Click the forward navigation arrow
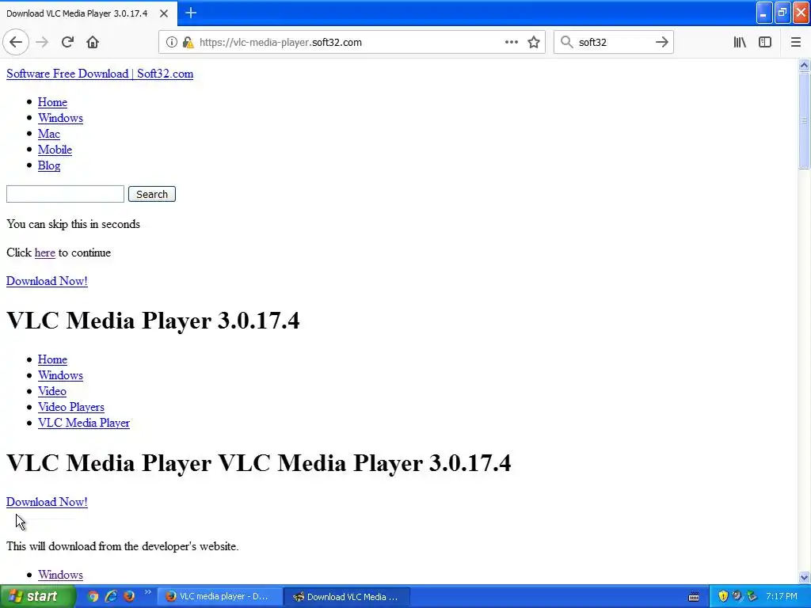The image size is (811, 608). (42, 42)
